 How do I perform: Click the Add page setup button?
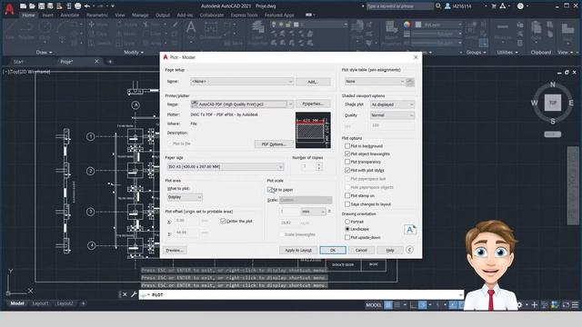pyautogui.click(x=313, y=82)
